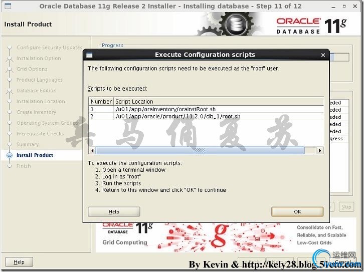Click the Install Product step bullet icon
This screenshot has width=364, height=272.
pyautogui.click(x=10, y=155)
